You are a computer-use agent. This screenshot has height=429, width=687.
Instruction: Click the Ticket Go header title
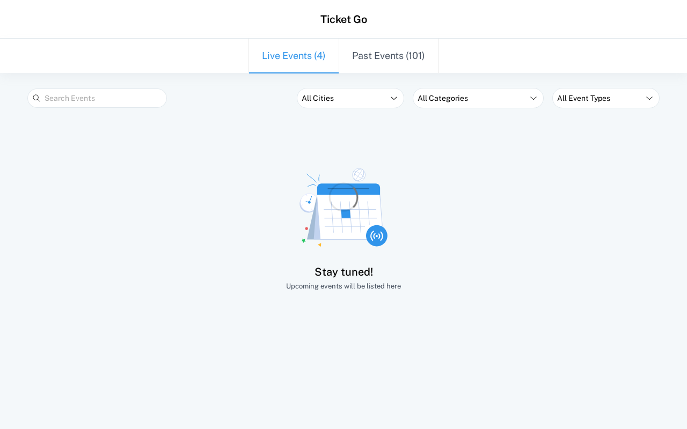(343, 19)
